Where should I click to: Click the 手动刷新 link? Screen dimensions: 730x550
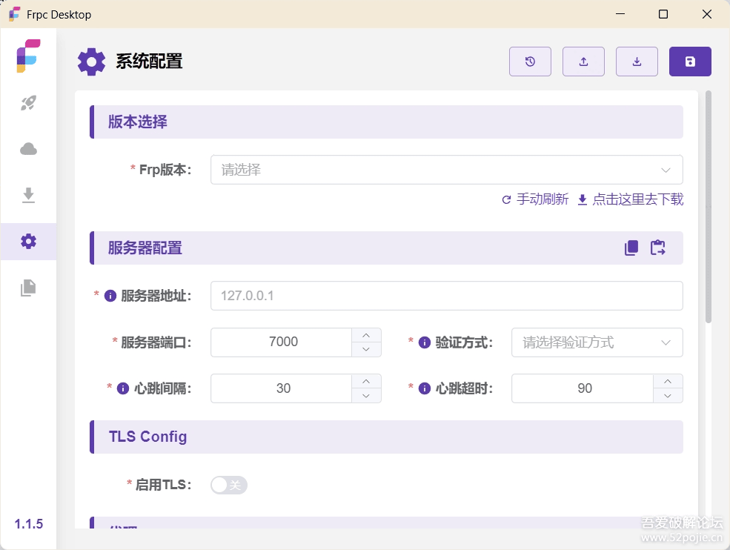pos(535,199)
